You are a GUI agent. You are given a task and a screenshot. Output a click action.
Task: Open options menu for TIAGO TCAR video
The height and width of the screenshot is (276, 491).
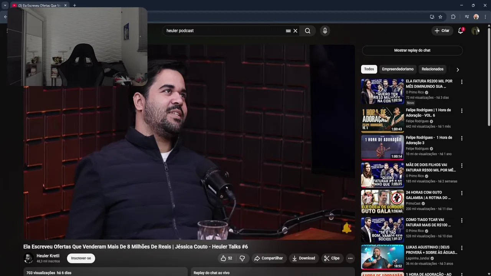(462, 220)
